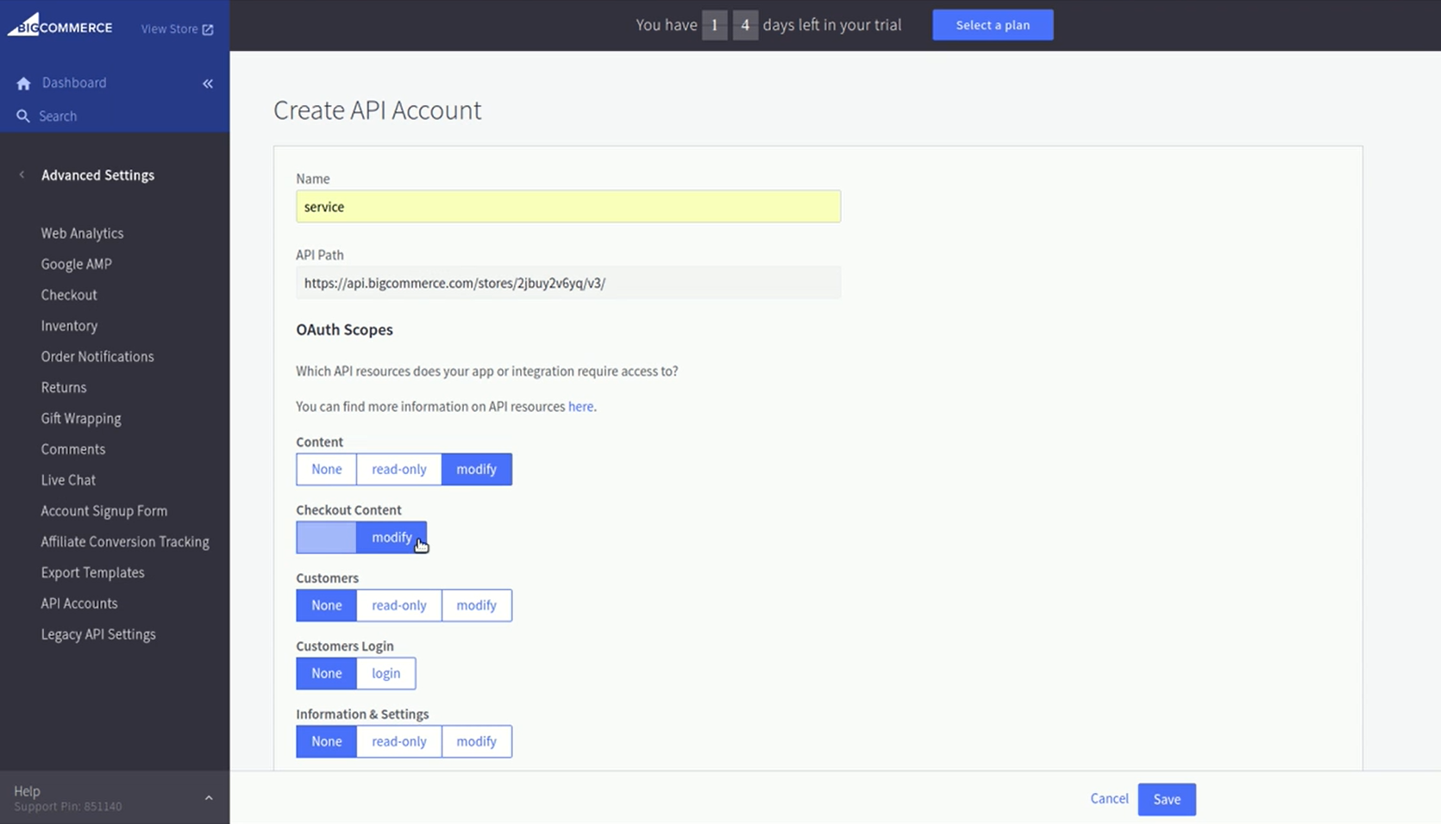Click the Search magnifier icon
The image size is (1441, 824).
tap(23, 116)
